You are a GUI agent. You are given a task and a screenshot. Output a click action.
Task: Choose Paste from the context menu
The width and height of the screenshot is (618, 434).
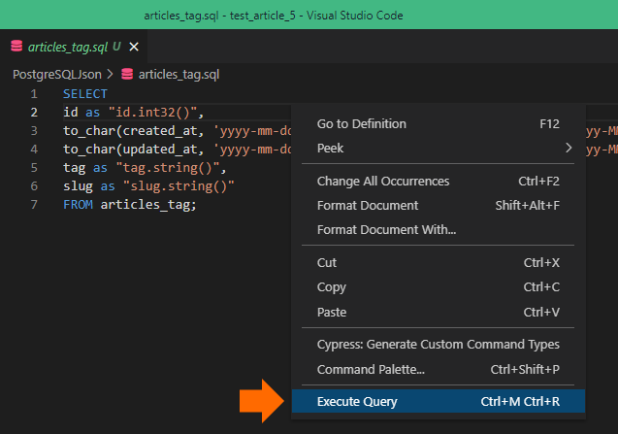(x=439, y=312)
